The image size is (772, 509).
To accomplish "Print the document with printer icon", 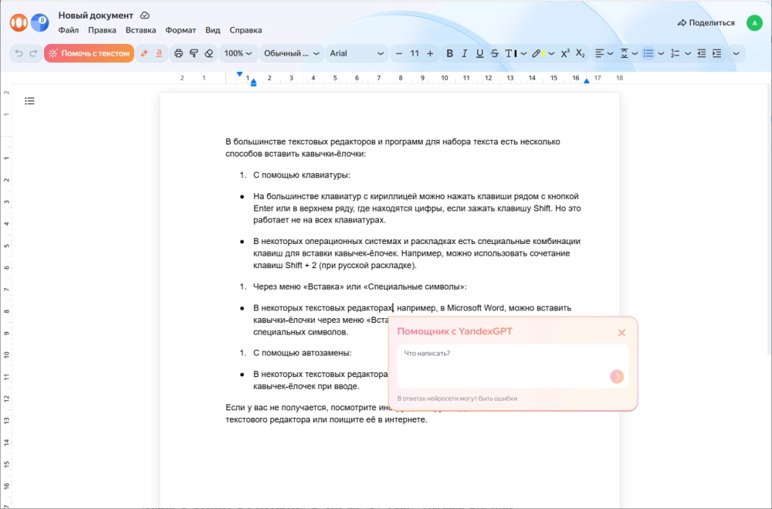I will (x=179, y=53).
